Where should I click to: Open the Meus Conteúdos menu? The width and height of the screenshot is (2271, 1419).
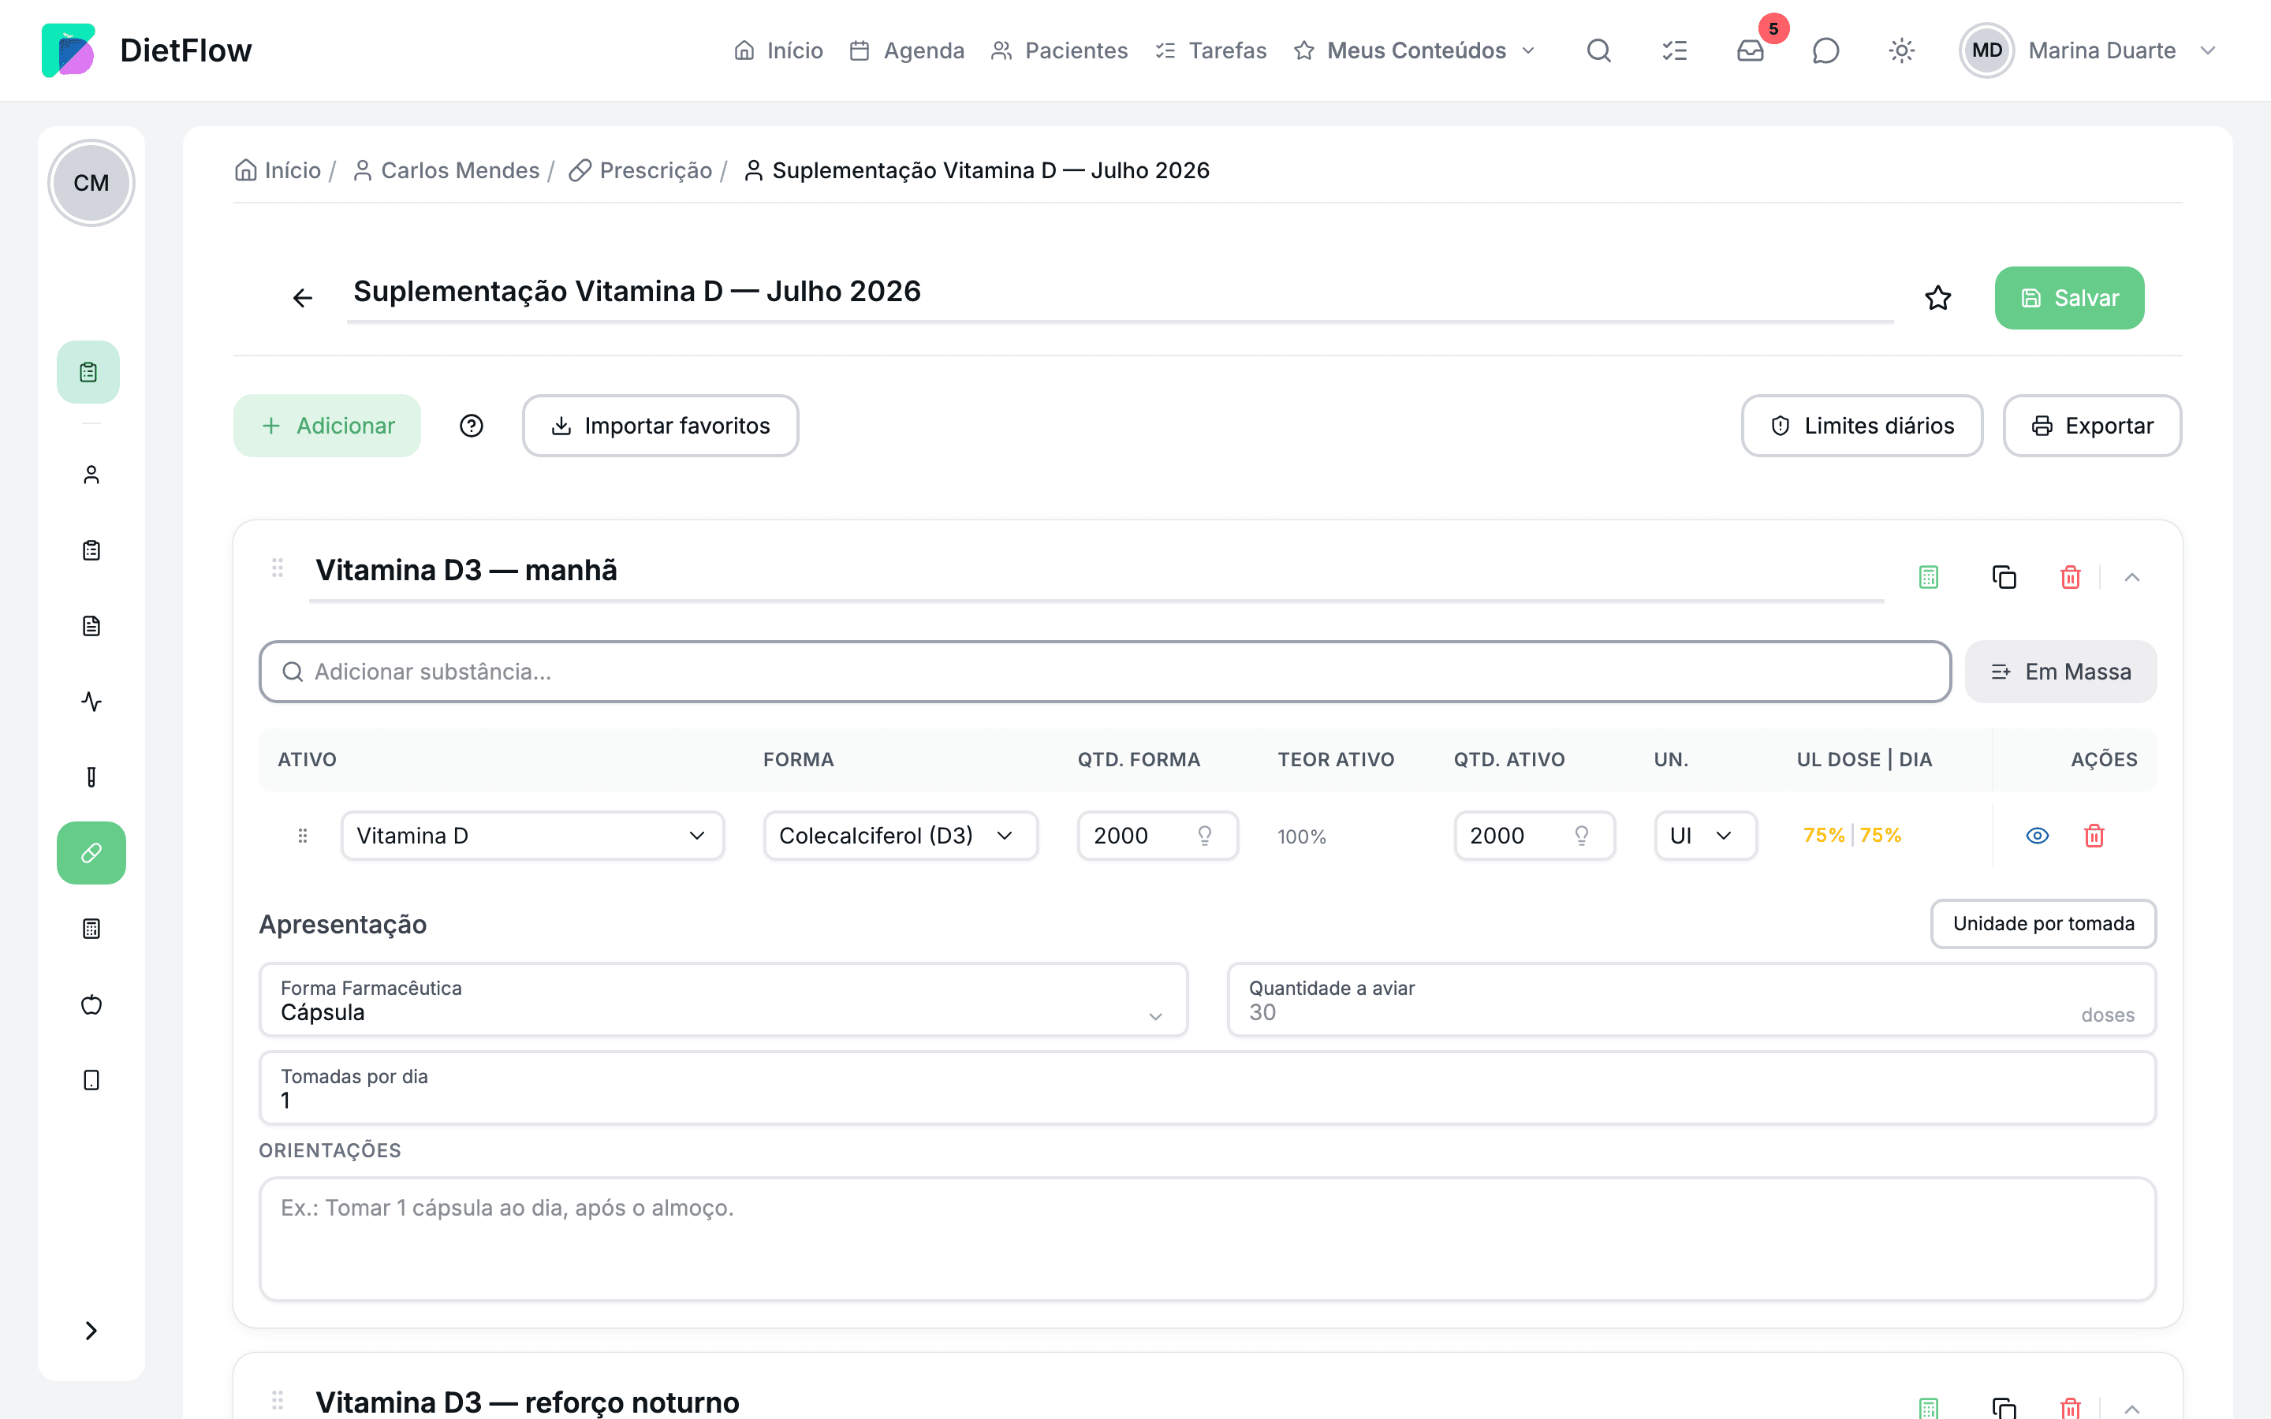pos(1414,50)
